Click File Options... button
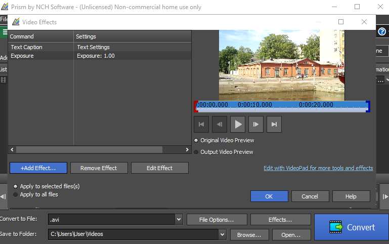The width and height of the screenshot is (389, 244). tap(217, 220)
